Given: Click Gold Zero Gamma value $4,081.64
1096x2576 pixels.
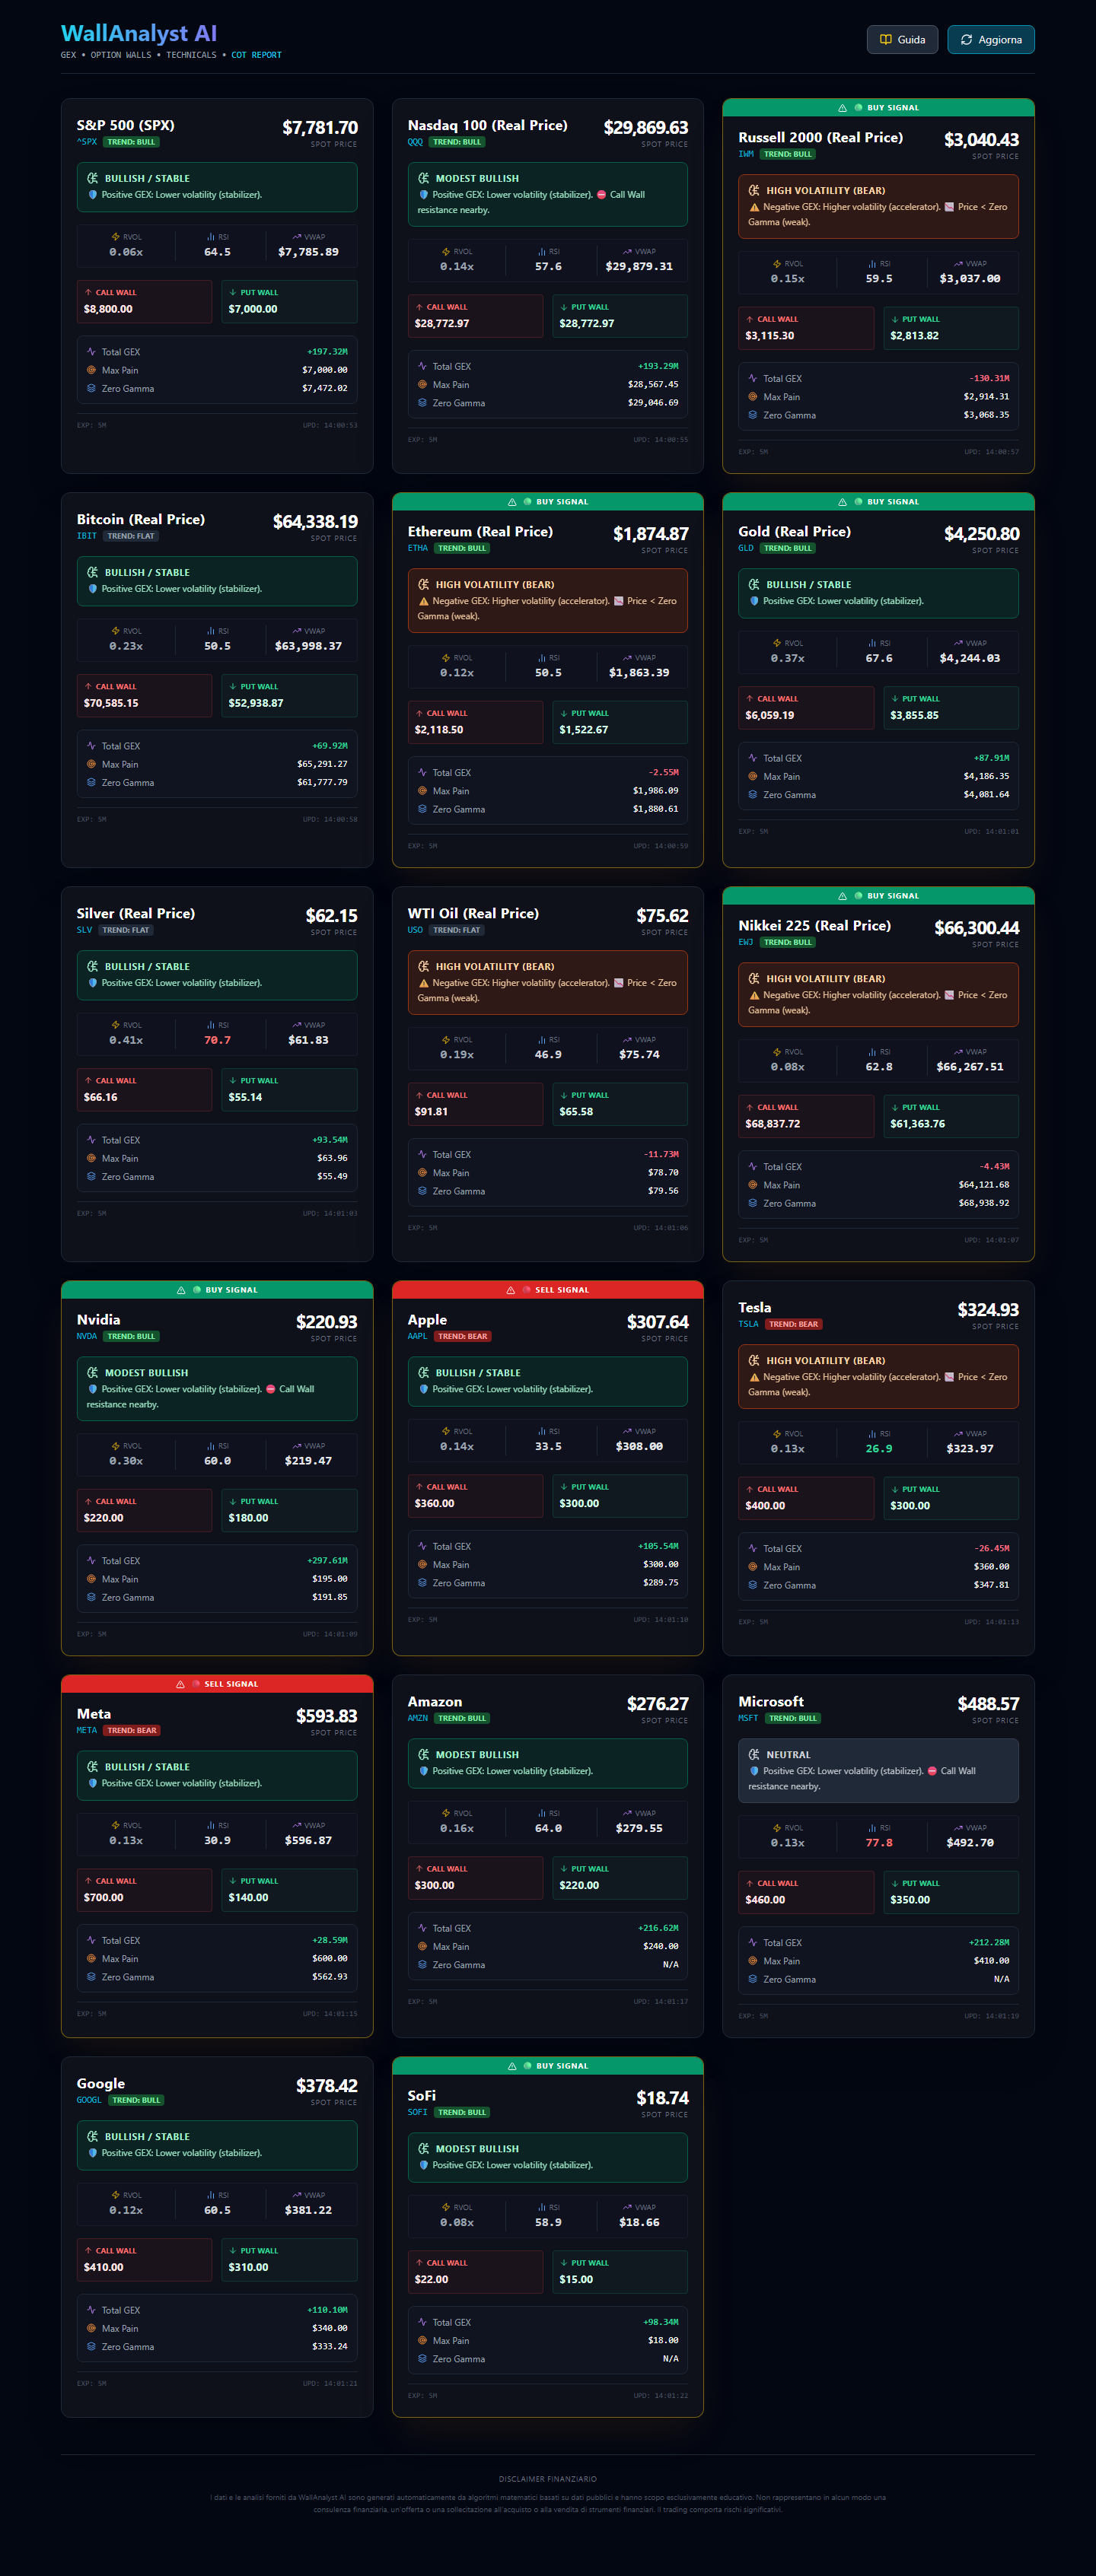Looking at the screenshot, I should (986, 795).
